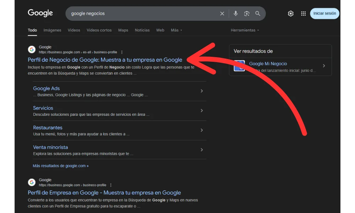The image size is (355, 213).
Task: Switch to the Videos tab
Action: (x=74, y=30)
